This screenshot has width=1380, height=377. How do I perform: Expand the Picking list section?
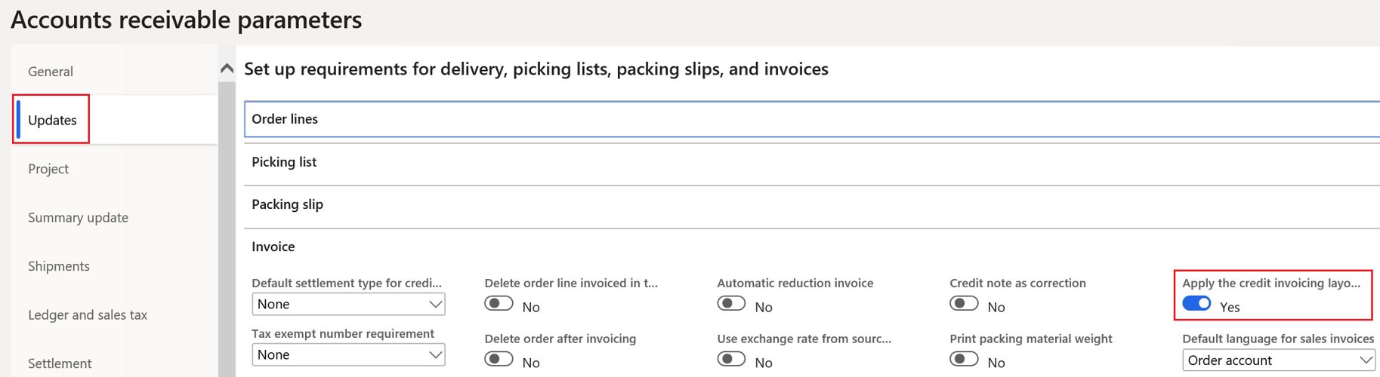coord(812,162)
